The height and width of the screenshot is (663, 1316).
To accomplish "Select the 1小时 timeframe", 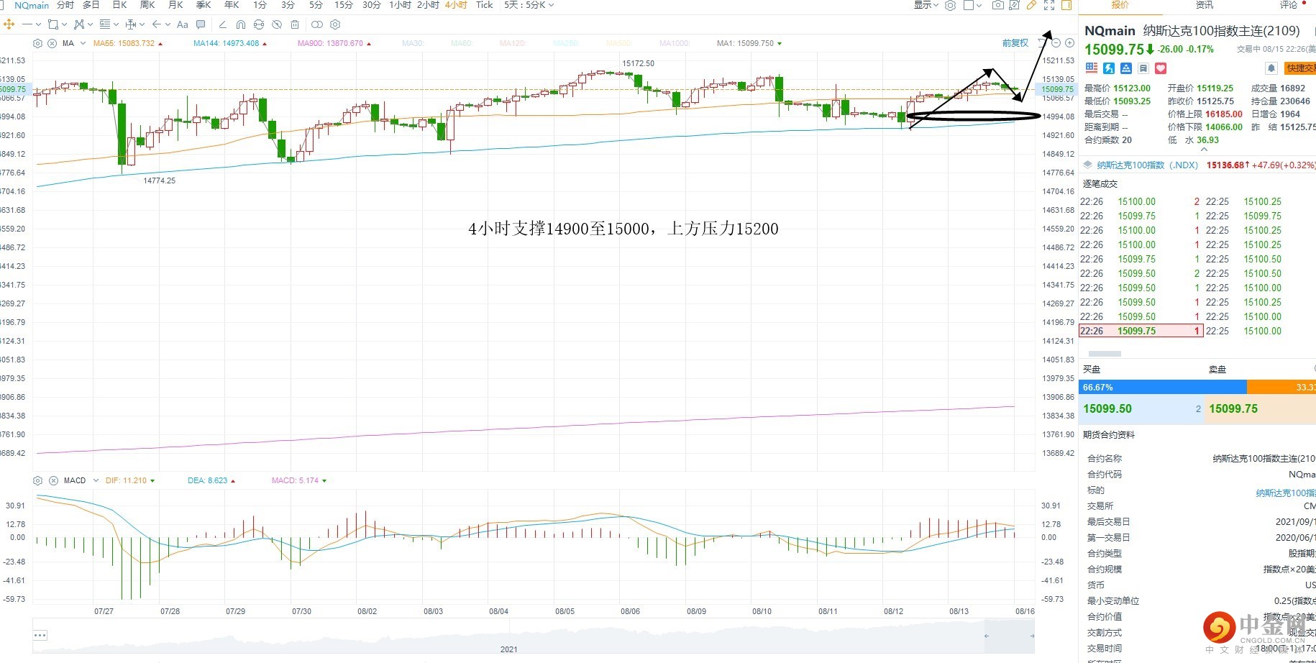I will [x=400, y=5].
